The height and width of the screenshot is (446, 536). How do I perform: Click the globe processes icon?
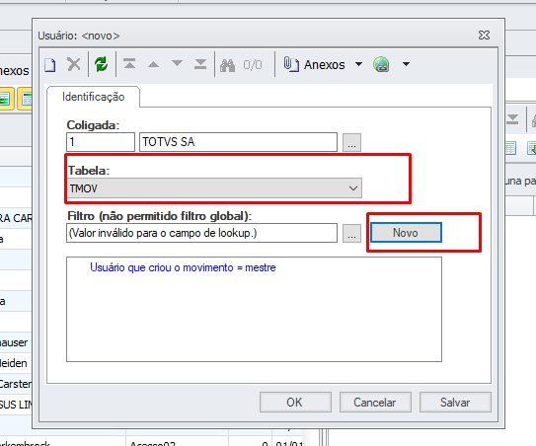tap(381, 64)
